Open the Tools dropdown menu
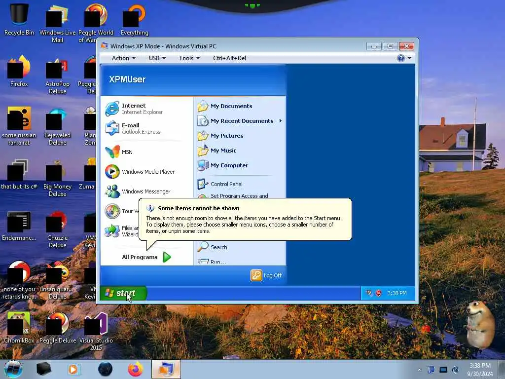 pyautogui.click(x=189, y=58)
